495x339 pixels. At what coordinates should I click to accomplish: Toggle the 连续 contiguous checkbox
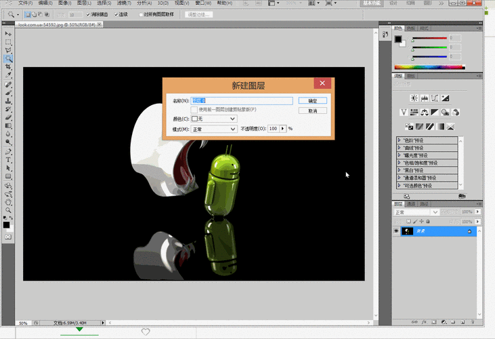pyautogui.click(x=116, y=14)
